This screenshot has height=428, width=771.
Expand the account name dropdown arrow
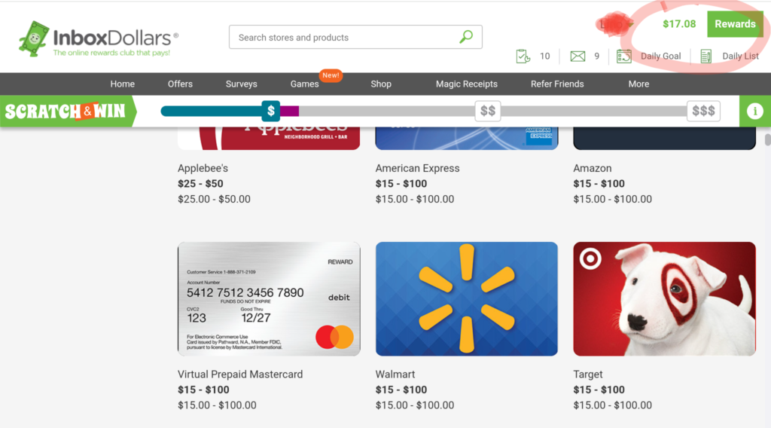point(630,23)
